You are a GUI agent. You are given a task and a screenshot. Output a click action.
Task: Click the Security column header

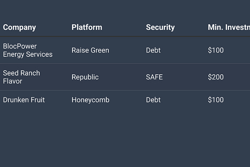pos(160,28)
